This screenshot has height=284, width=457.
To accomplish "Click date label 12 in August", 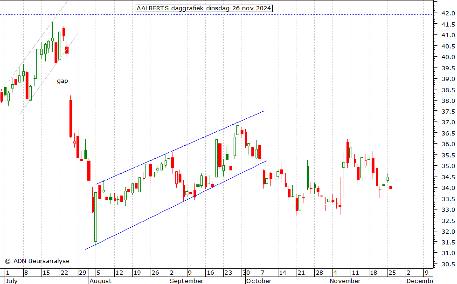I will click(119, 273).
